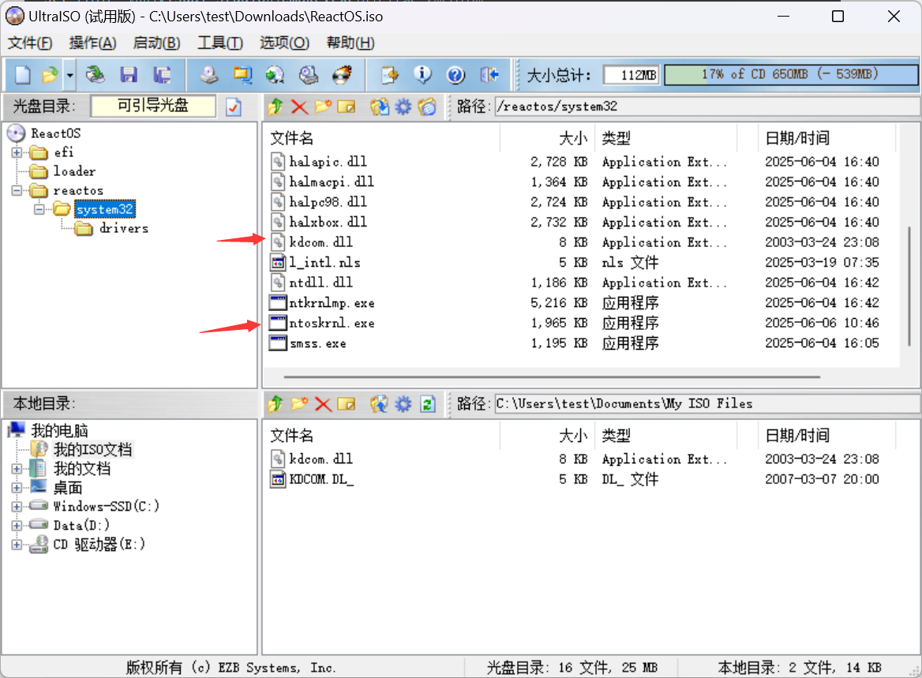
Task: Open the 帮助(H) menu
Action: click(350, 43)
